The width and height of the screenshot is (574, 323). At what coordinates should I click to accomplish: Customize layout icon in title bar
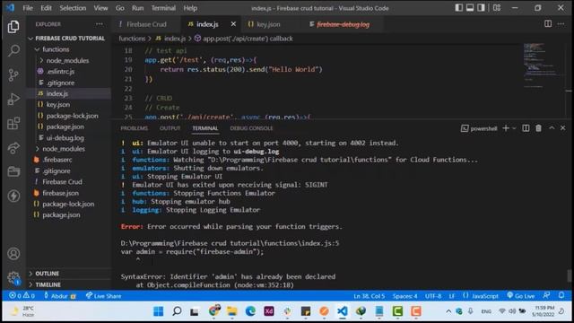tap(497, 8)
